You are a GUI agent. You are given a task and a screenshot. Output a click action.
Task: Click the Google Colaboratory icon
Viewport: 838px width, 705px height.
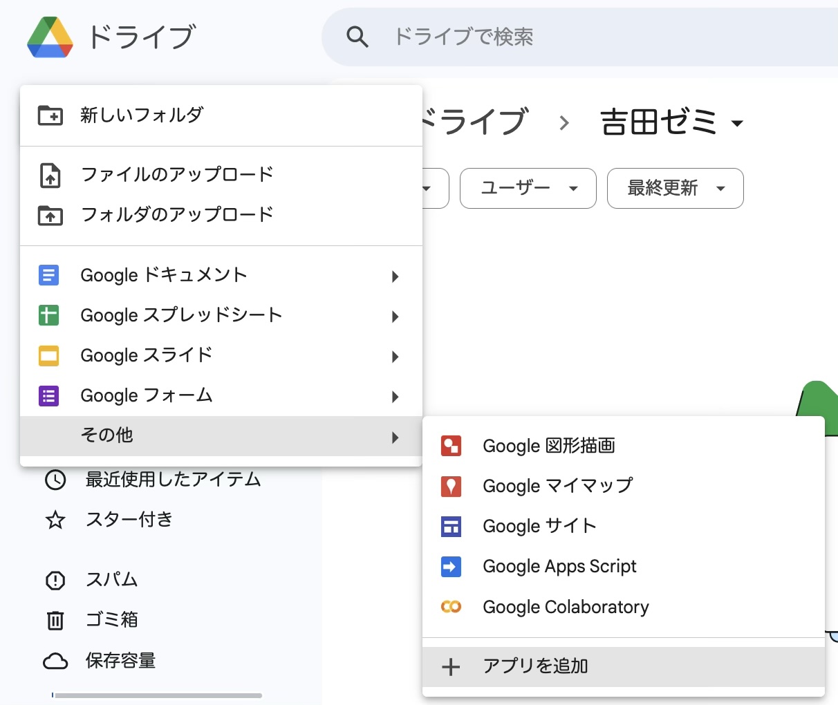click(451, 607)
